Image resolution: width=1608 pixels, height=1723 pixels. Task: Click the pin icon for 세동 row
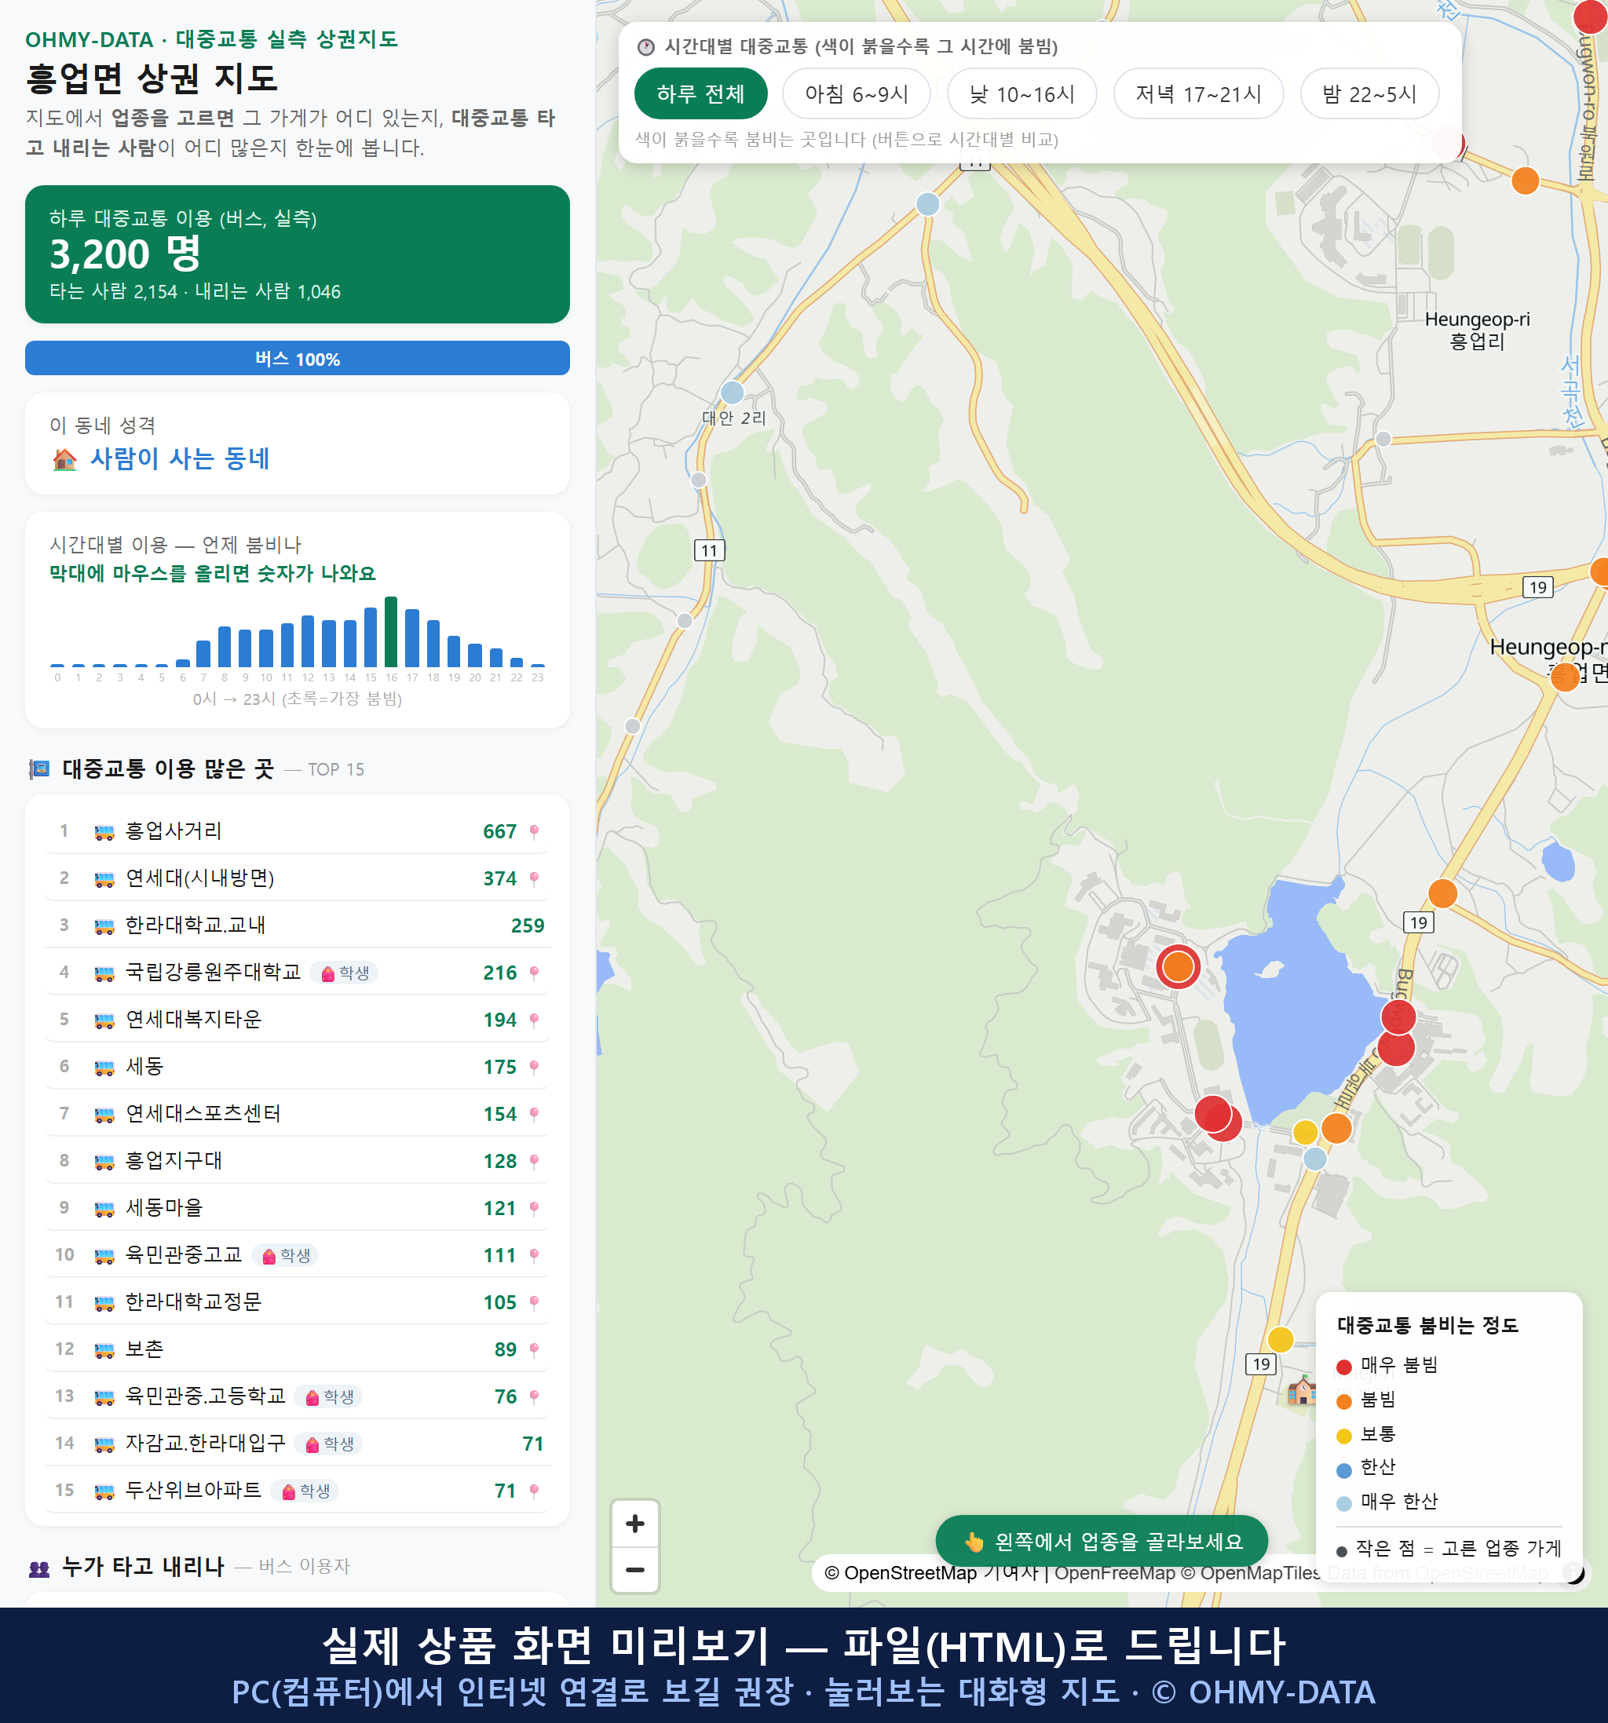click(x=534, y=1067)
